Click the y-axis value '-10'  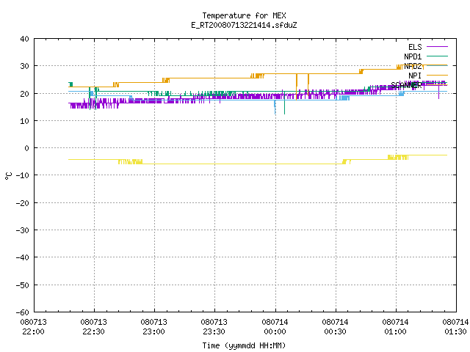coord(23,175)
